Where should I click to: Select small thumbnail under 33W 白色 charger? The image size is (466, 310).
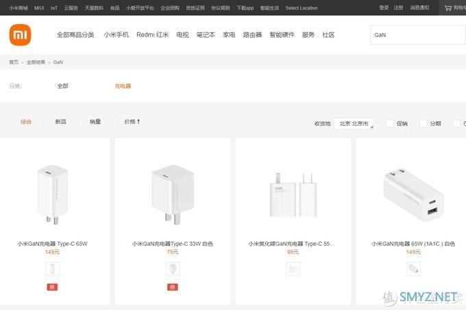tap(173, 269)
